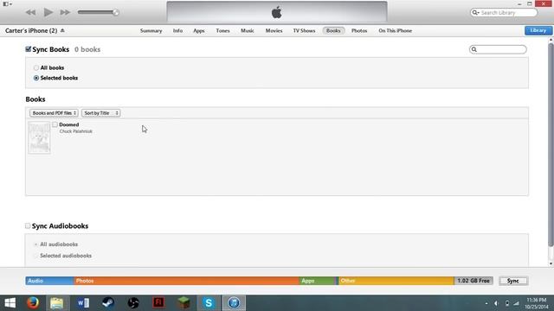
Task: Click the magnifier icon in books filter field
Action: point(474,49)
